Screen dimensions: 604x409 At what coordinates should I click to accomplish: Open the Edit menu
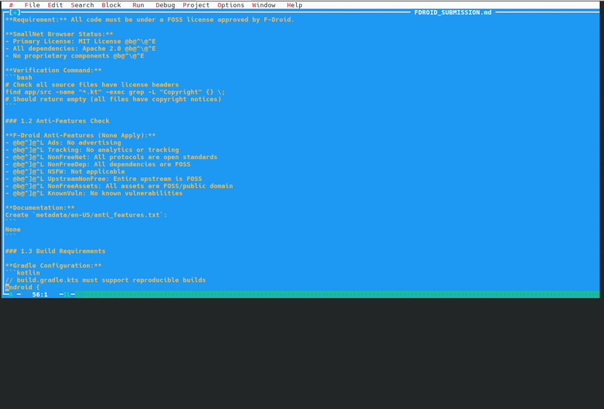click(55, 5)
